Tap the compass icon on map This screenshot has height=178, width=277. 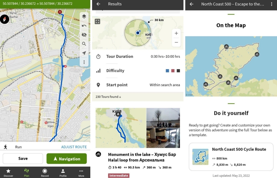point(4,19)
